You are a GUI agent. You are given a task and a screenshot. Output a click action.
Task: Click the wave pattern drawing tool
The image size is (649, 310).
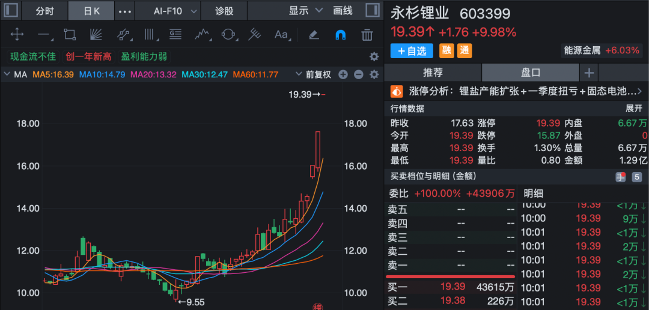click(x=202, y=35)
